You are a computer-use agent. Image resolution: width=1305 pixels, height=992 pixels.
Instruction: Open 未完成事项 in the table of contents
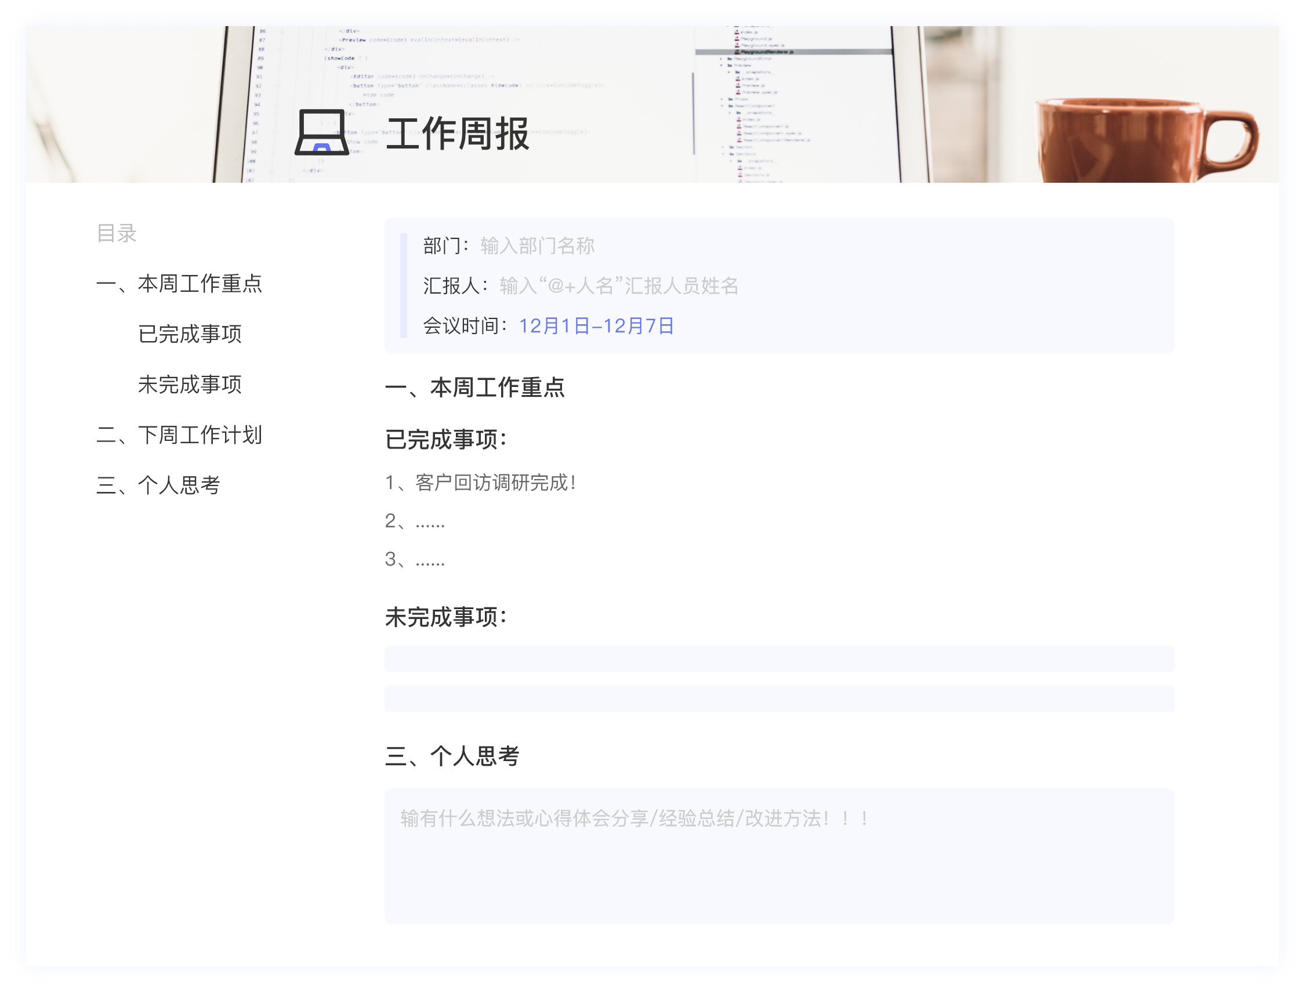pyautogui.click(x=190, y=385)
